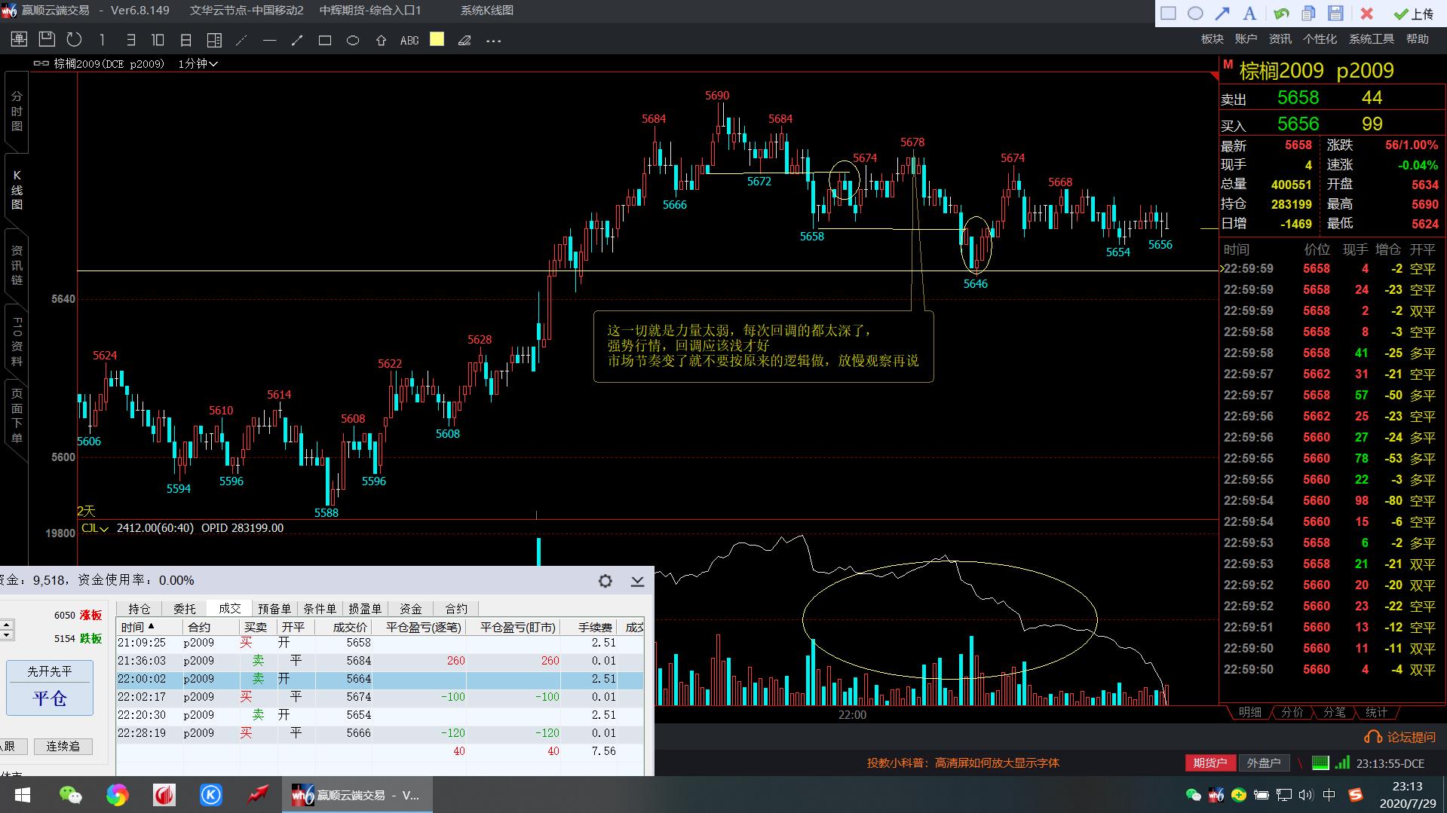1447x813 pixels.
Task: Select the eraser tool
Action: 465,40
